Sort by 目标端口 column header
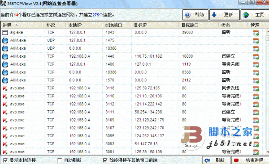The width and height of the screenshot is (269, 164). pyautogui.click(x=199, y=25)
